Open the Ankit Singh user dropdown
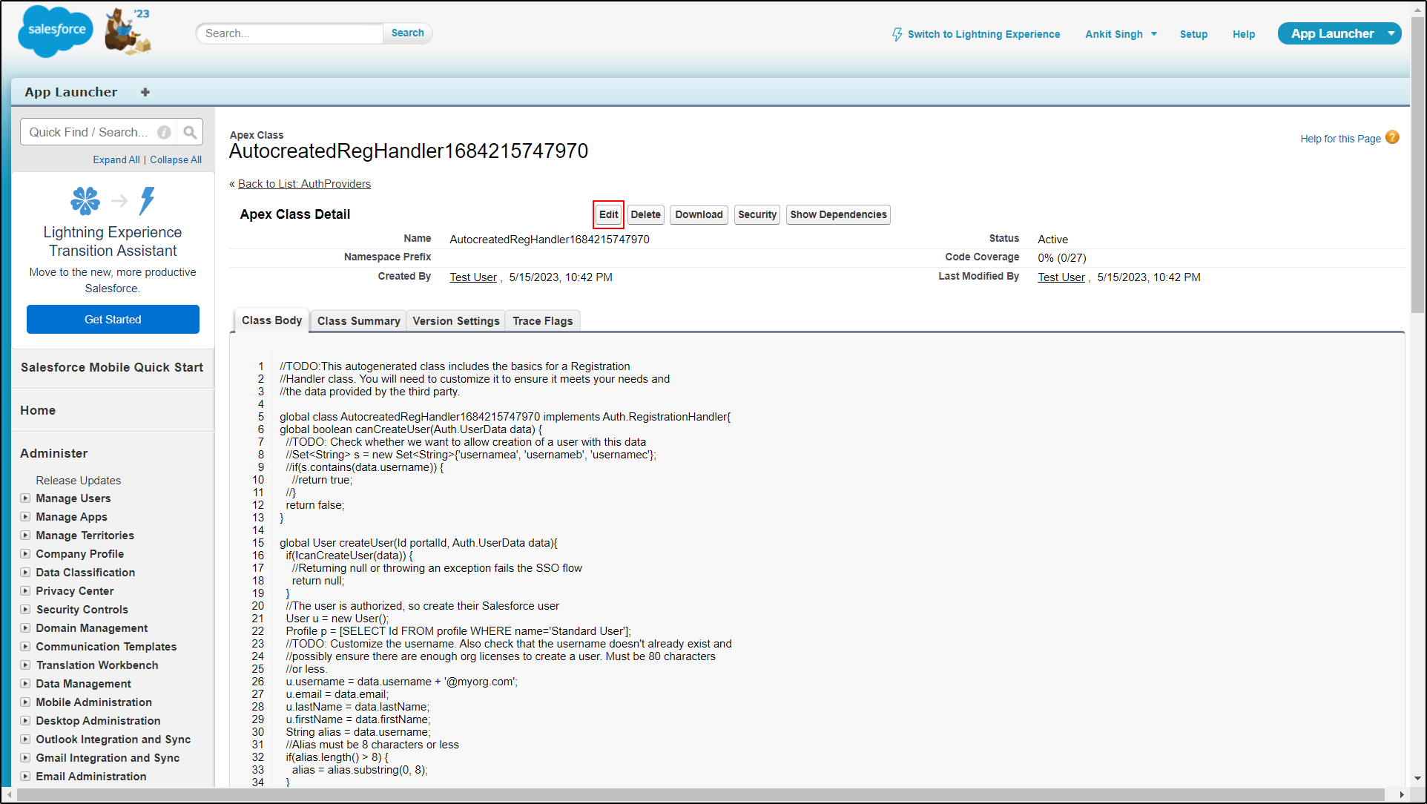 click(1153, 34)
